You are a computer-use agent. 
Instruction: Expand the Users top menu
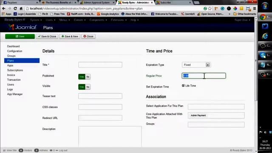(50, 20)
